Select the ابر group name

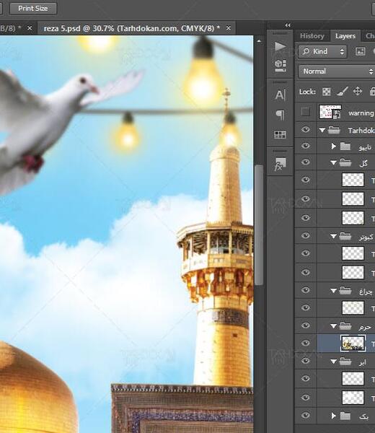tap(362, 362)
